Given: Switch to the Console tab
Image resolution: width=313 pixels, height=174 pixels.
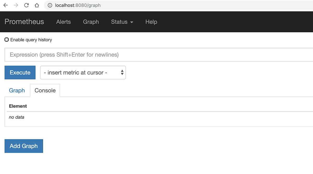Looking at the screenshot, I should (x=45, y=90).
